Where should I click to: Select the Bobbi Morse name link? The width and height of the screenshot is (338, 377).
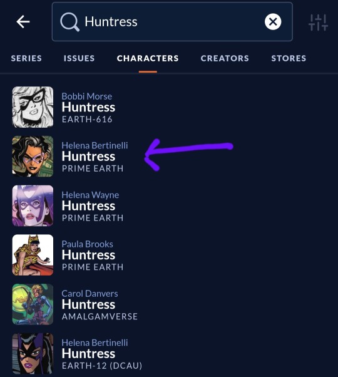click(x=87, y=96)
